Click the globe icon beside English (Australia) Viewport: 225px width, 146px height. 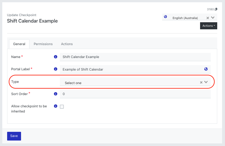click(x=165, y=17)
